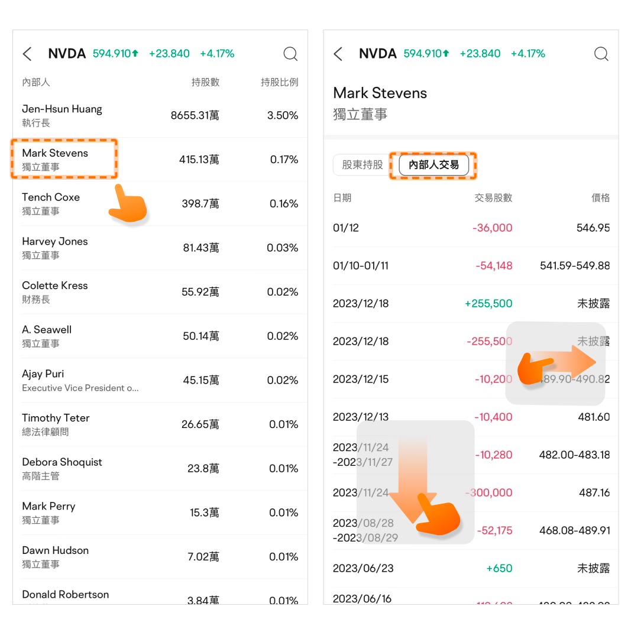Tap the 01/12 transaction of -36,000 shares
The width and height of the screenshot is (631, 642).
(471, 228)
